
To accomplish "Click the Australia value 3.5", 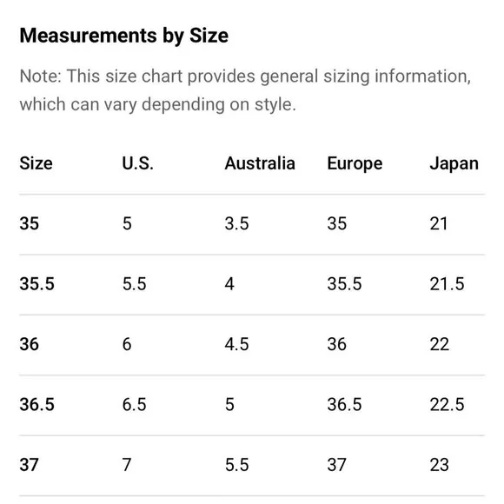I will point(237,223).
